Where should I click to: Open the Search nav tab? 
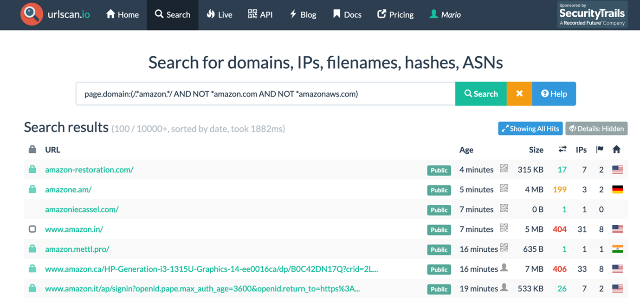click(x=173, y=15)
